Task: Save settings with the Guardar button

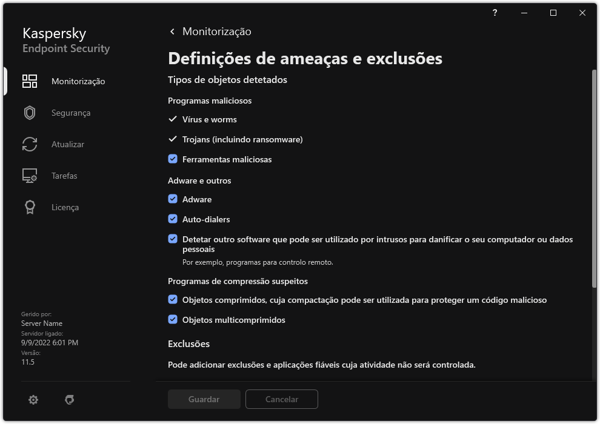Action: click(204, 399)
